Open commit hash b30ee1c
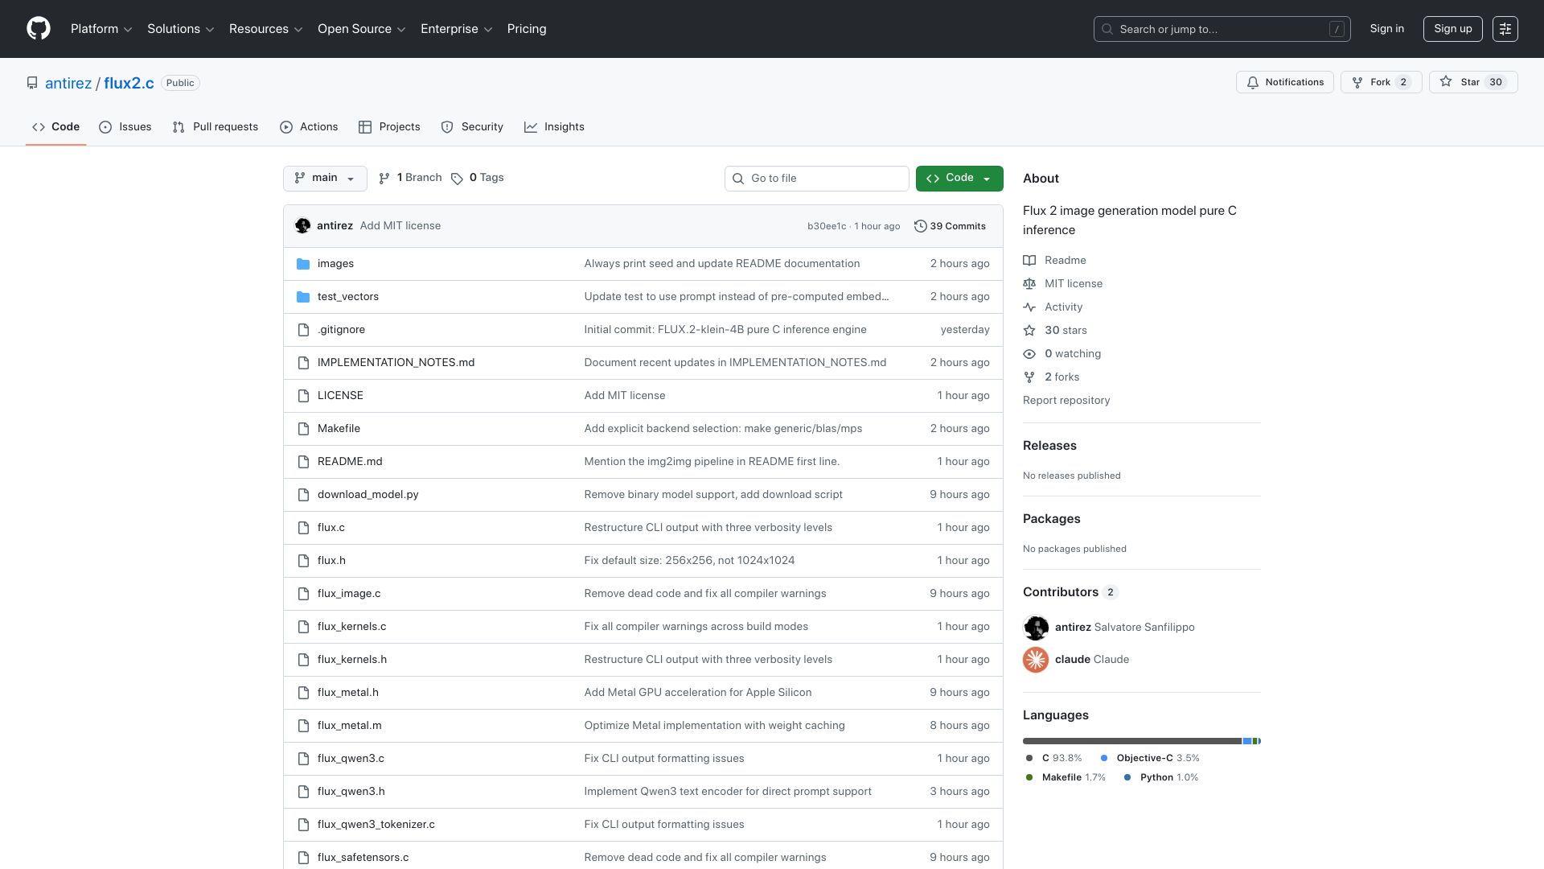This screenshot has width=1544, height=869. 827,226
